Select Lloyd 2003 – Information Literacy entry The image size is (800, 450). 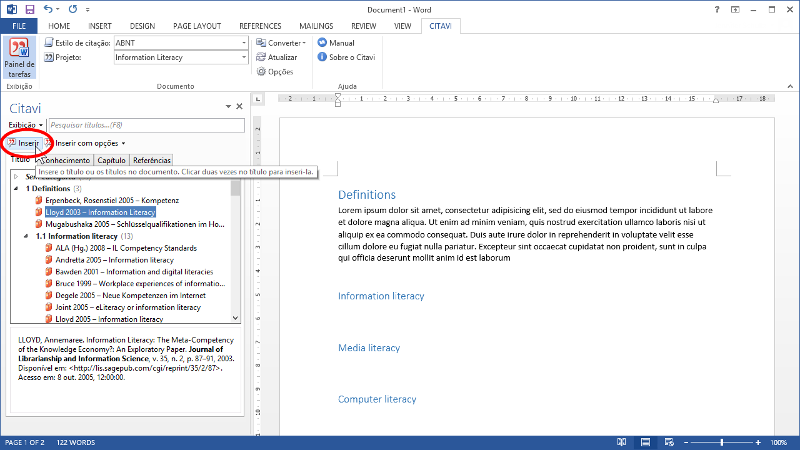coord(100,212)
